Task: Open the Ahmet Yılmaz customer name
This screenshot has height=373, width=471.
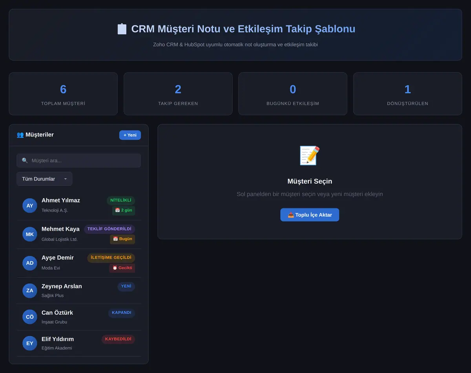Action: coord(61,200)
